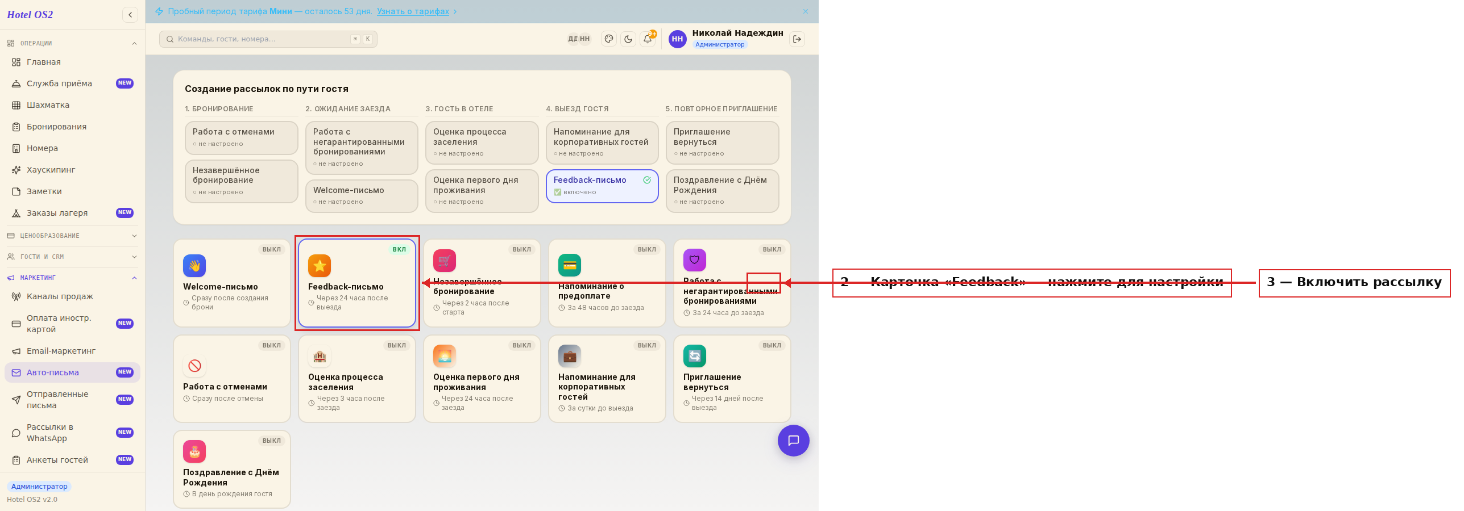This screenshot has height=511, width=1464.
Task: Open the chat support bubble
Action: [794, 441]
